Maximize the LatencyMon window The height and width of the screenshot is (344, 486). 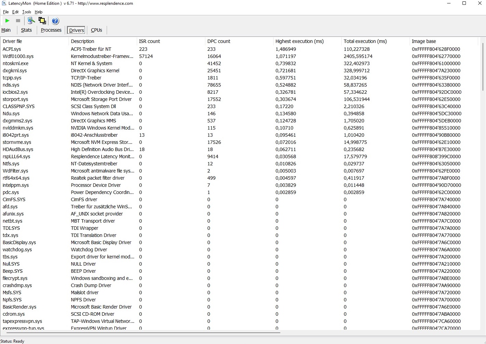click(464, 3)
